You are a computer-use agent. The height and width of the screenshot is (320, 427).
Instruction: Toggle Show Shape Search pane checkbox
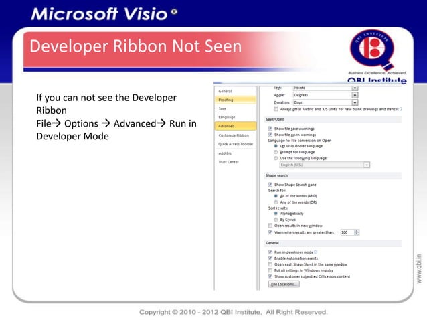pos(270,185)
